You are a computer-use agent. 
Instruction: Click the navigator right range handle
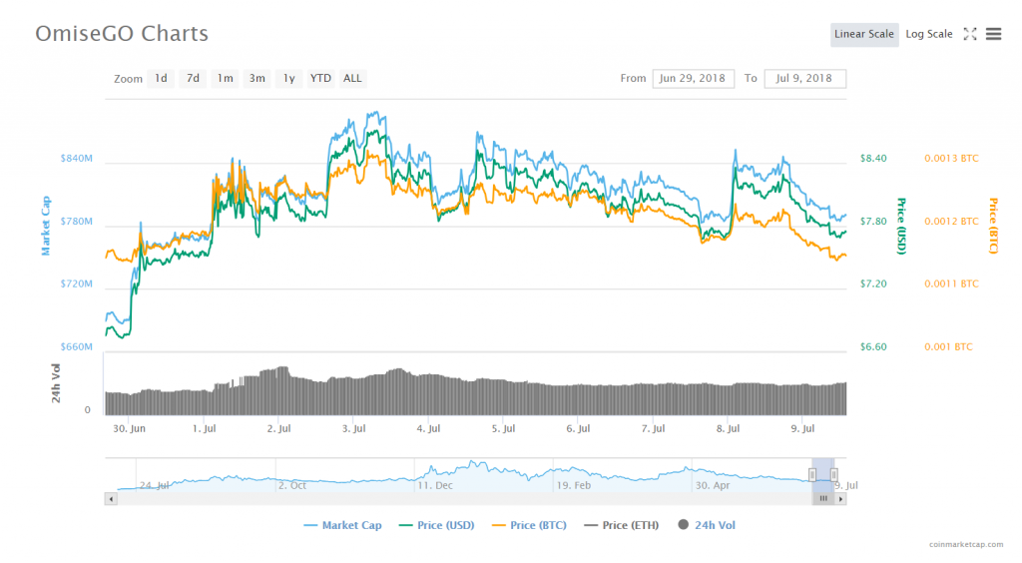833,475
